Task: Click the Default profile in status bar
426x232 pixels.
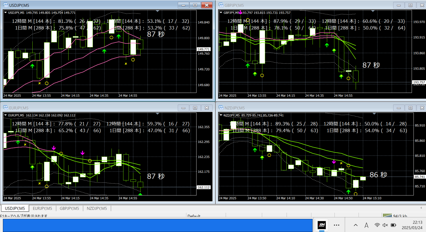Action: pyautogui.click(x=194, y=216)
